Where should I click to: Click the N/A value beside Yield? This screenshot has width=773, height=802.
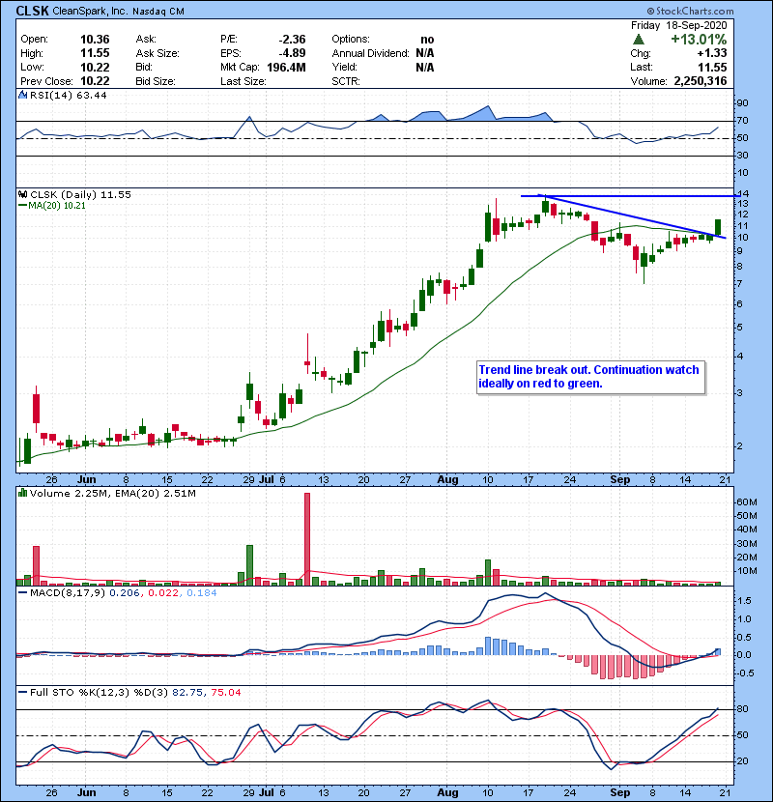(x=424, y=67)
